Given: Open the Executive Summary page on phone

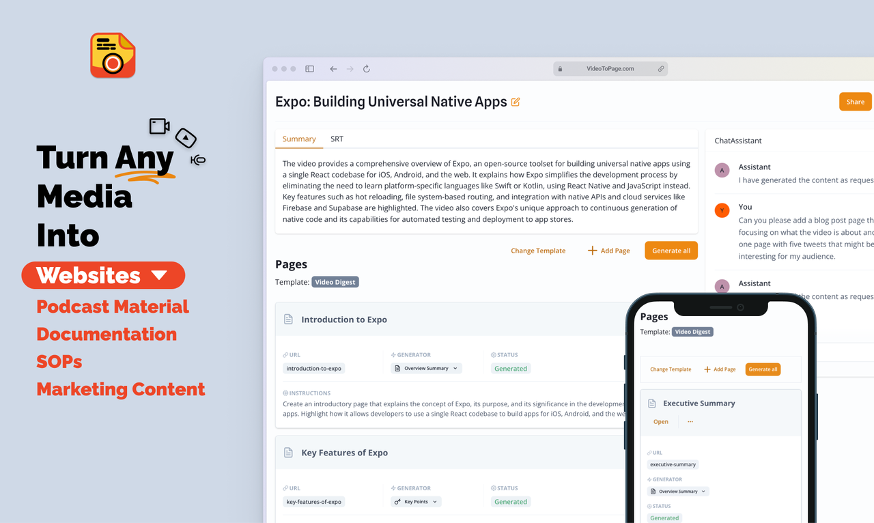Looking at the screenshot, I should [x=661, y=422].
